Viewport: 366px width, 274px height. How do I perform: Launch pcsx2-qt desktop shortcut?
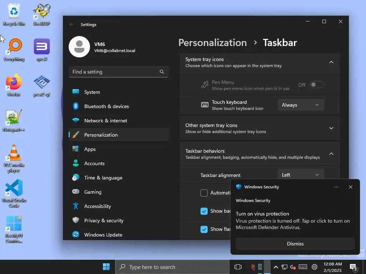tap(41, 85)
